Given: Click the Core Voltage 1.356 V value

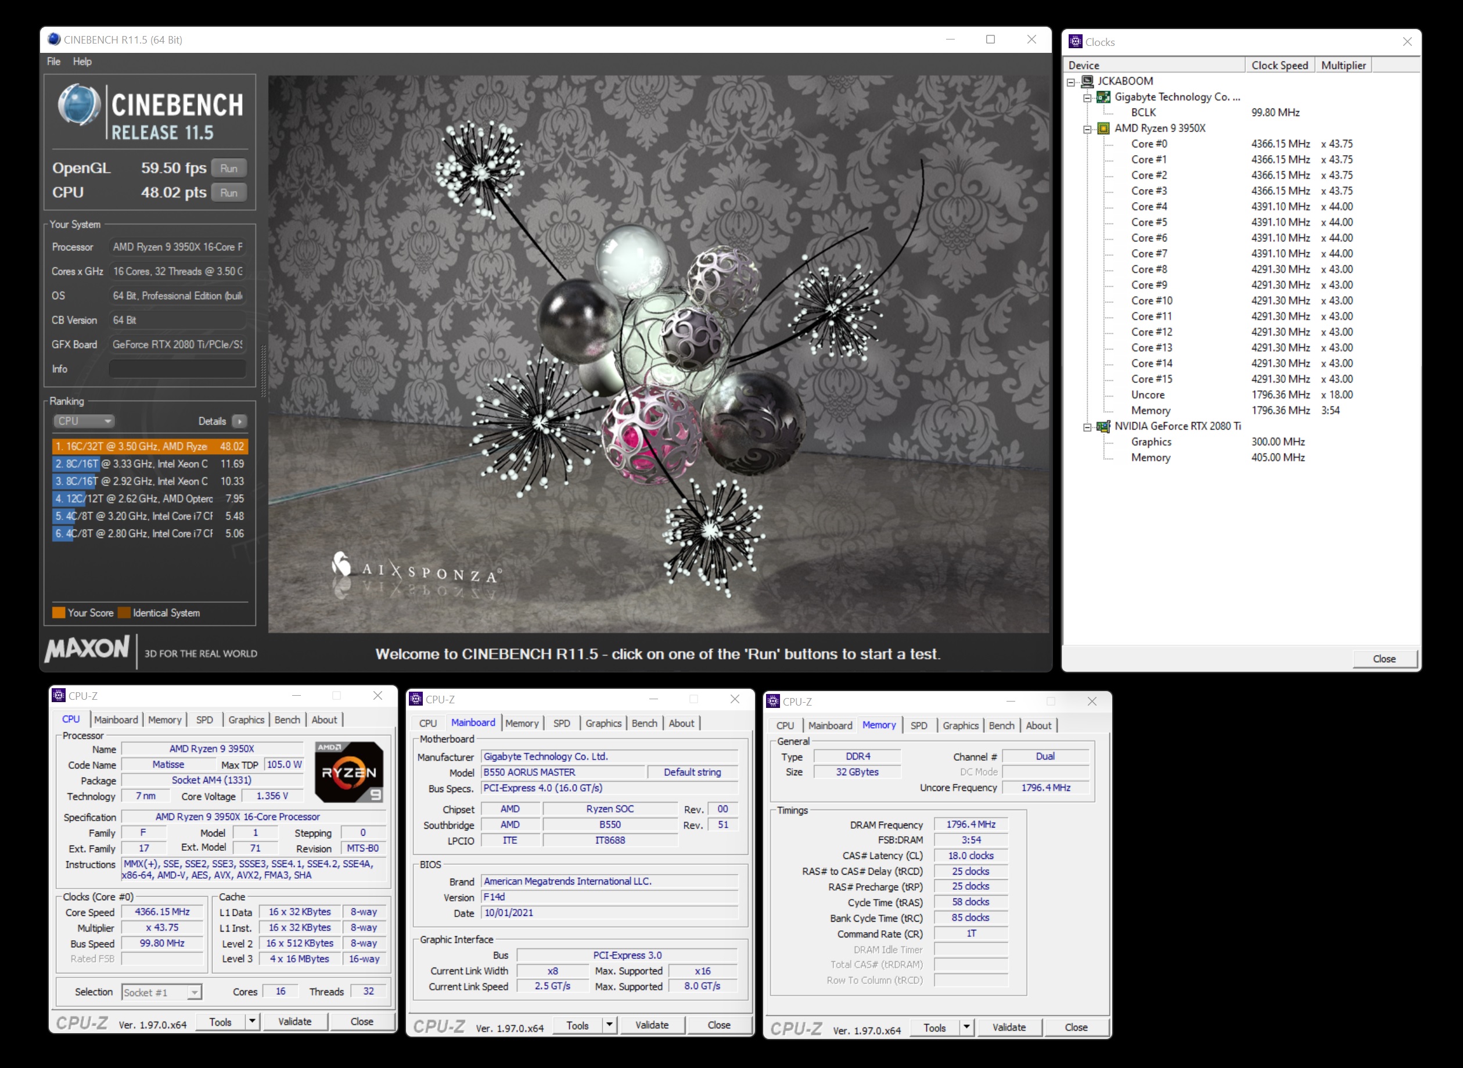Looking at the screenshot, I should point(272,796).
